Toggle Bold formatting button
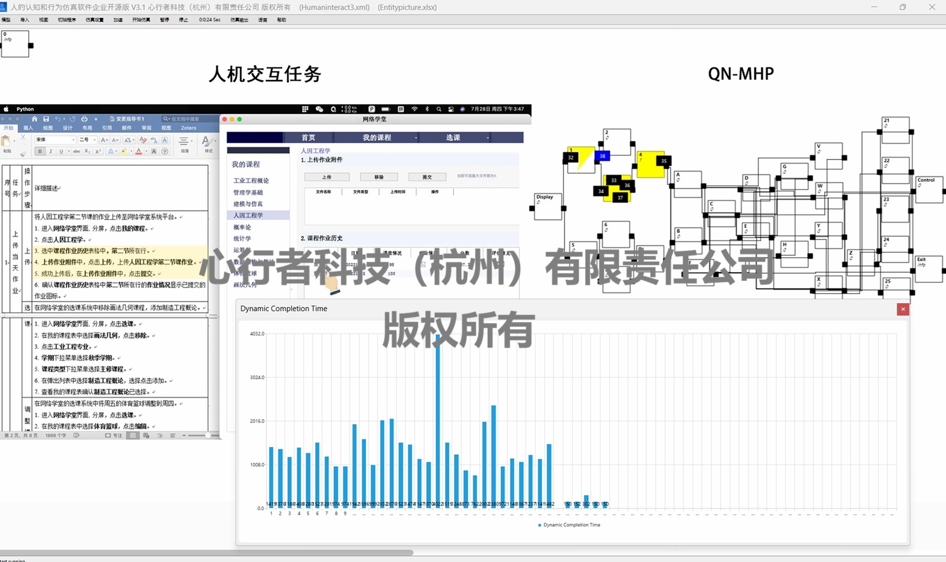 pos(40,152)
